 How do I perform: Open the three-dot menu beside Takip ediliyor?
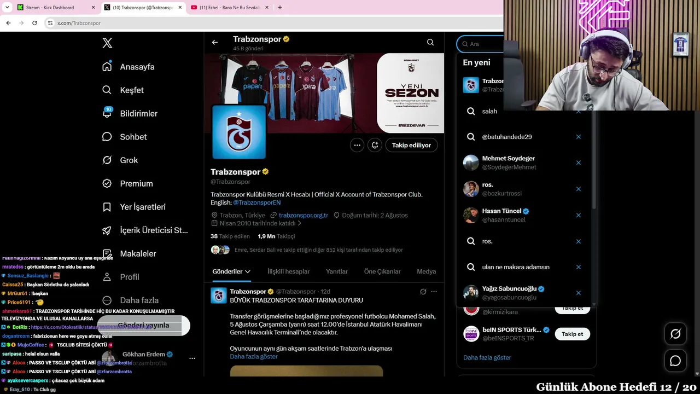(x=357, y=145)
